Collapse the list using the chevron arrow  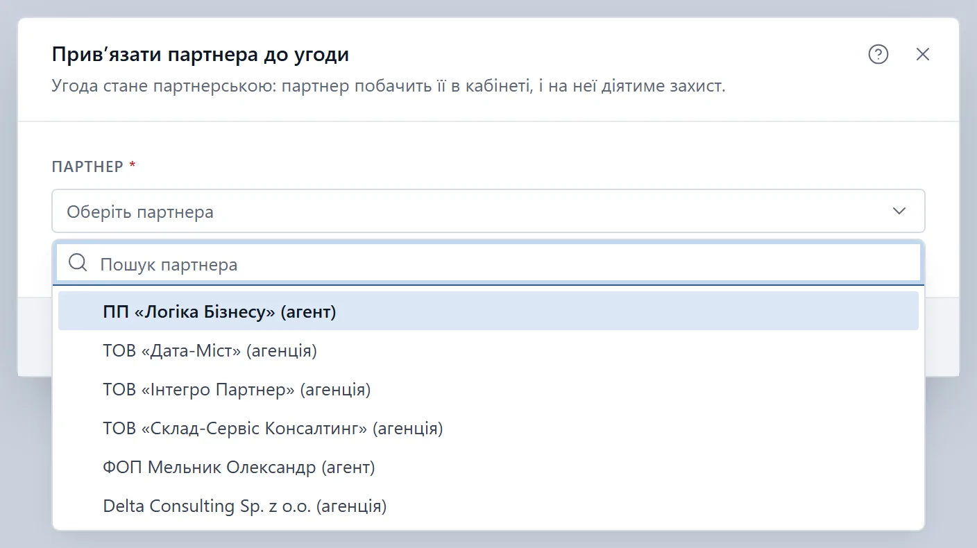point(899,211)
